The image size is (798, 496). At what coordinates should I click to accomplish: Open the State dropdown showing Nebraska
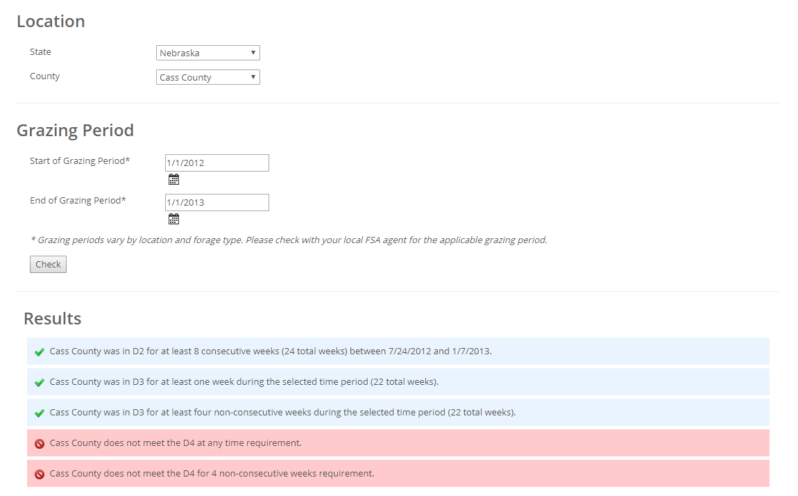click(x=207, y=52)
